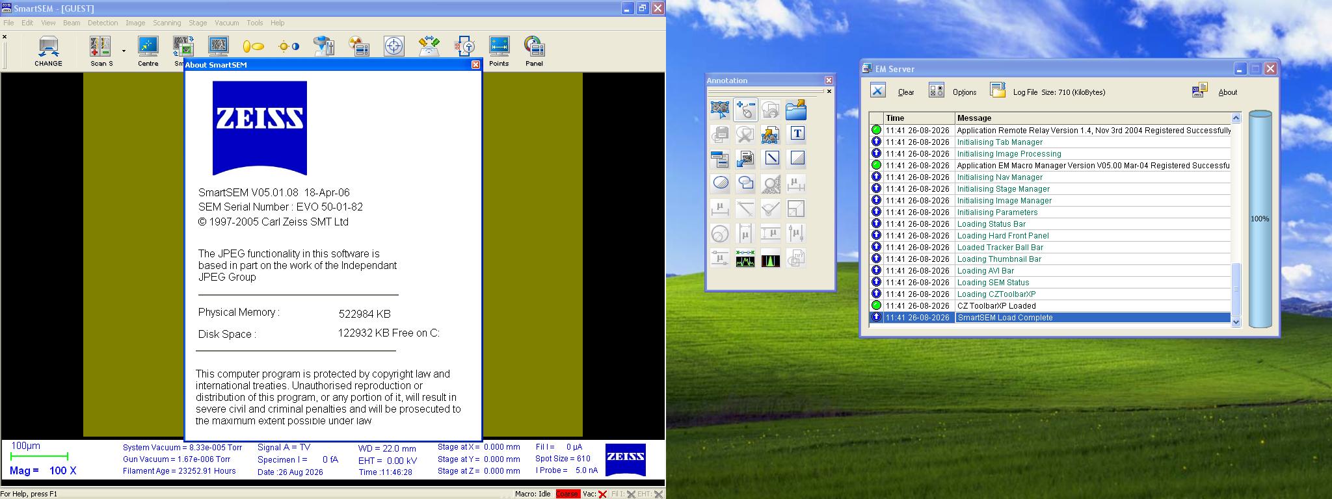The width and height of the screenshot is (1332, 499).
Task: Toggle the Coarse indicator in status bar
Action: (x=567, y=494)
